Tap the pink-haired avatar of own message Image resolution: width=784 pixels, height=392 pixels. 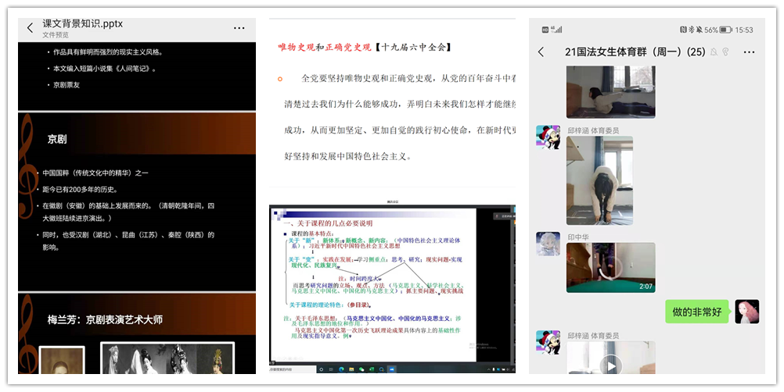(x=746, y=312)
